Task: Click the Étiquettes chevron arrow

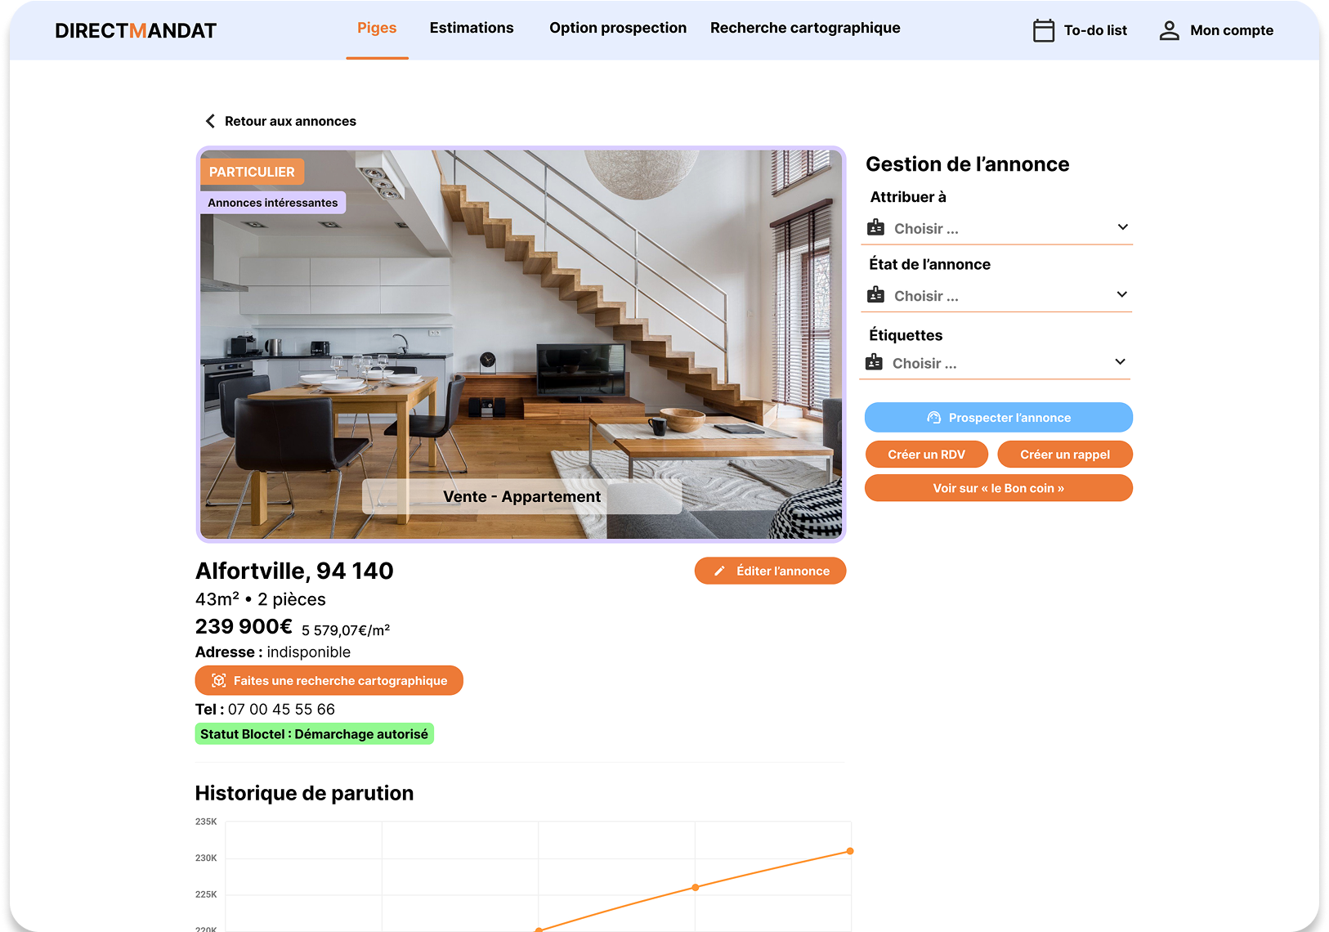Action: click(1121, 361)
